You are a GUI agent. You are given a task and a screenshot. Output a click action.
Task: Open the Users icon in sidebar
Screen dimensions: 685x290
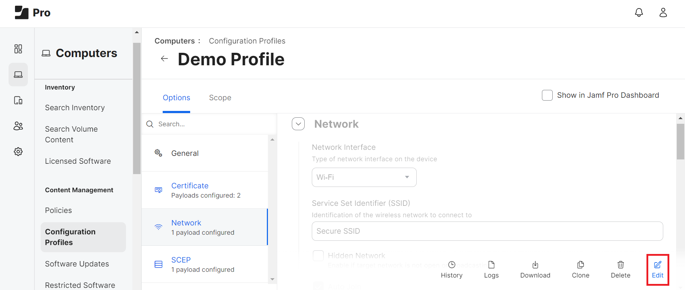[18, 126]
